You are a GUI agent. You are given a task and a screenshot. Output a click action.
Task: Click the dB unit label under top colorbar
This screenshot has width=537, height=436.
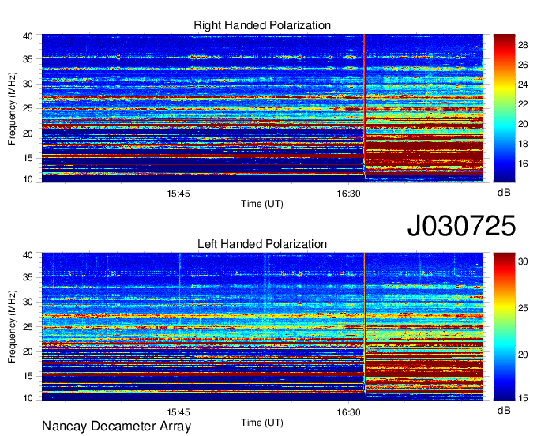[504, 193]
